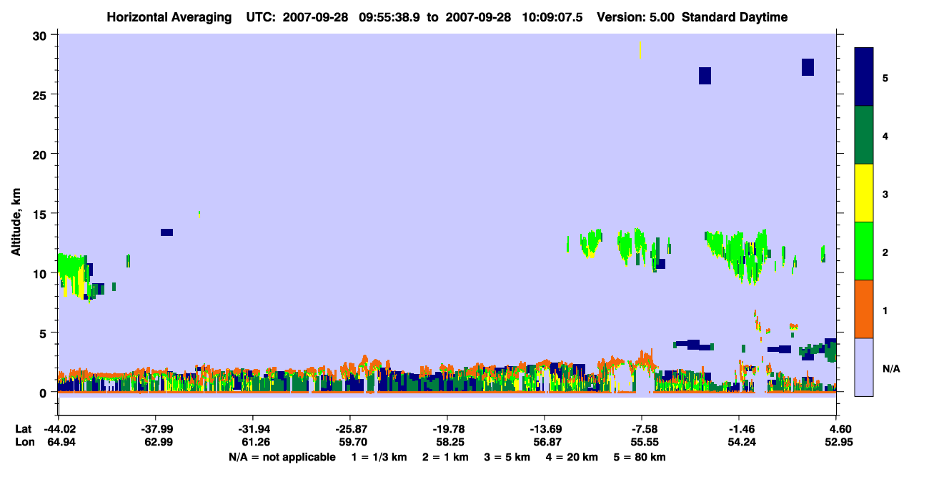Click the '2 = 1 km' legend entry
The height and width of the screenshot is (477, 929).
[x=446, y=457]
